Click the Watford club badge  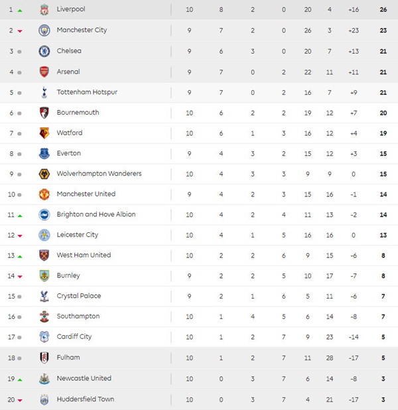click(44, 133)
